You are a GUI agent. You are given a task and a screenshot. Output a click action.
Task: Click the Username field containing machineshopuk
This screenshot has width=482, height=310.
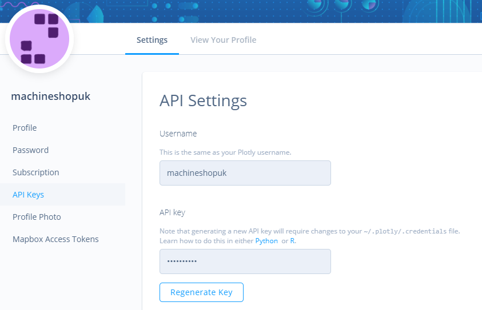point(245,173)
